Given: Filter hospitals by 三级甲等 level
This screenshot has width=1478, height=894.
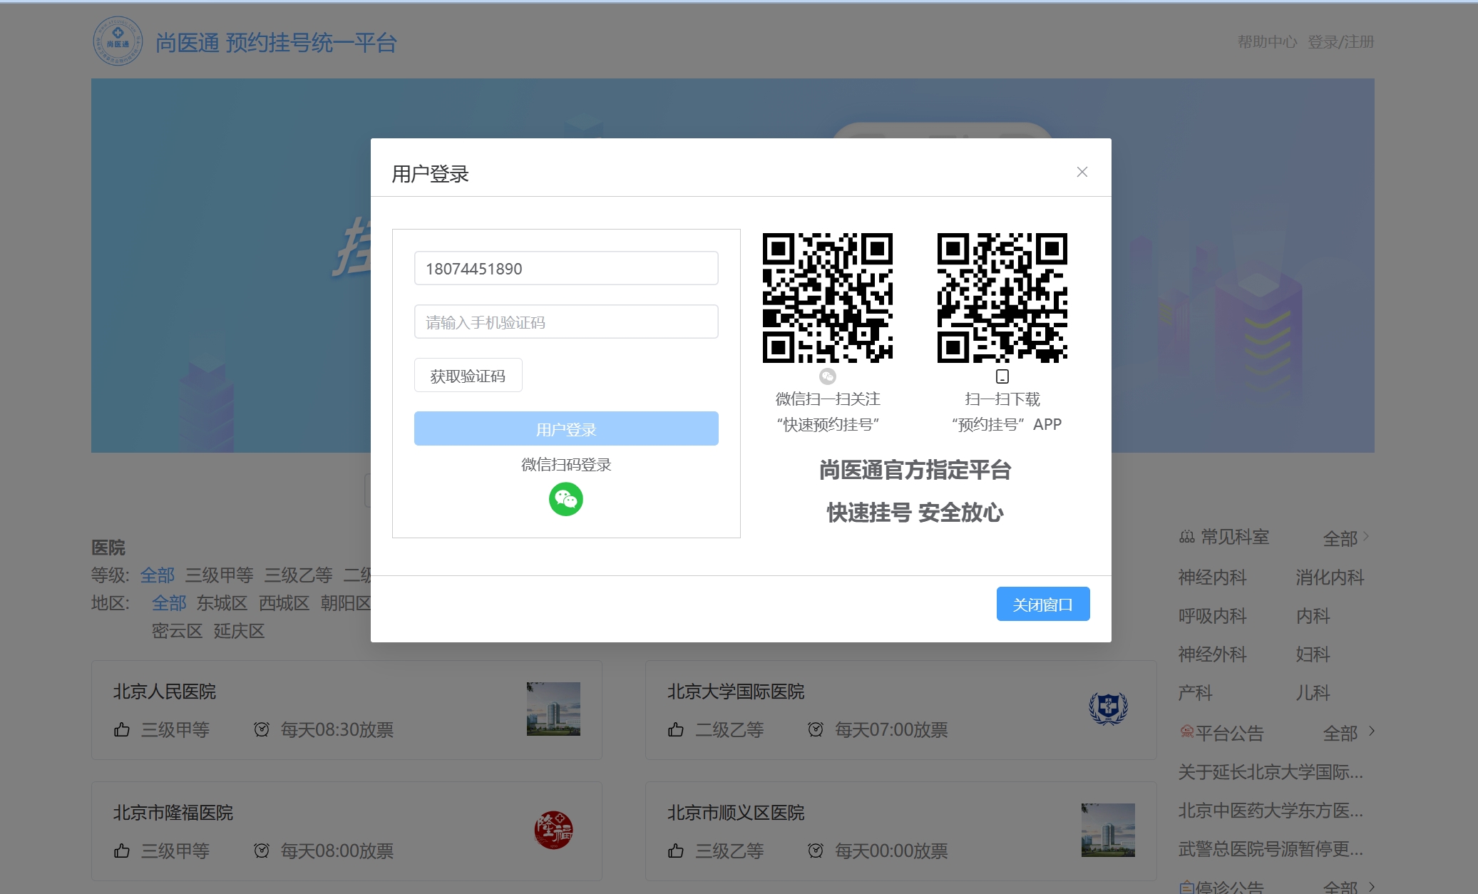Looking at the screenshot, I should 219,575.
